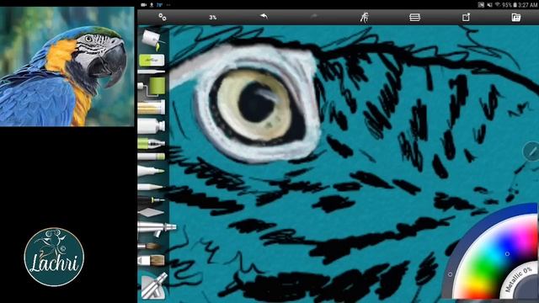Click the 3:27 AM clock
The width and height of the screenshot is (539, 303).
pyautogui.click(x=528, y=5)
